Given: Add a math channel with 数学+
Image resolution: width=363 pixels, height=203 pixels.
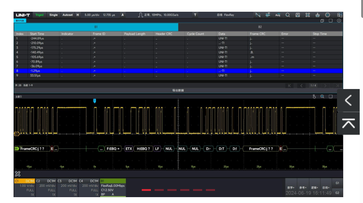Looking at the screenshot, I should (x=291, y=188).
